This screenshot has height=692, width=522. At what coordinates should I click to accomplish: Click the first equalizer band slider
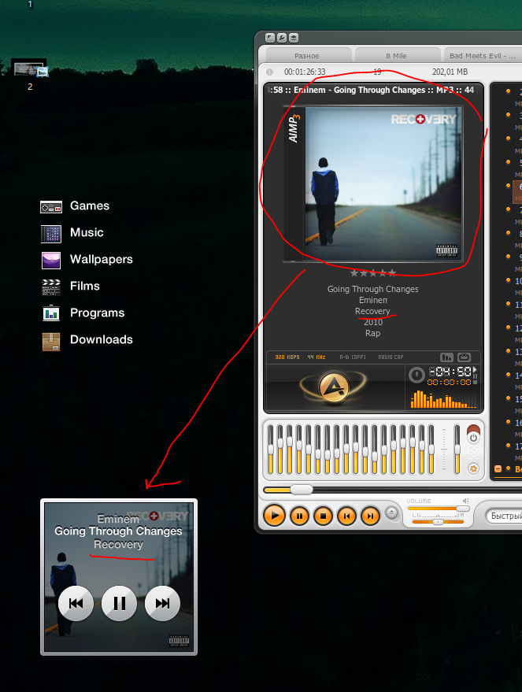pos(271,450)
